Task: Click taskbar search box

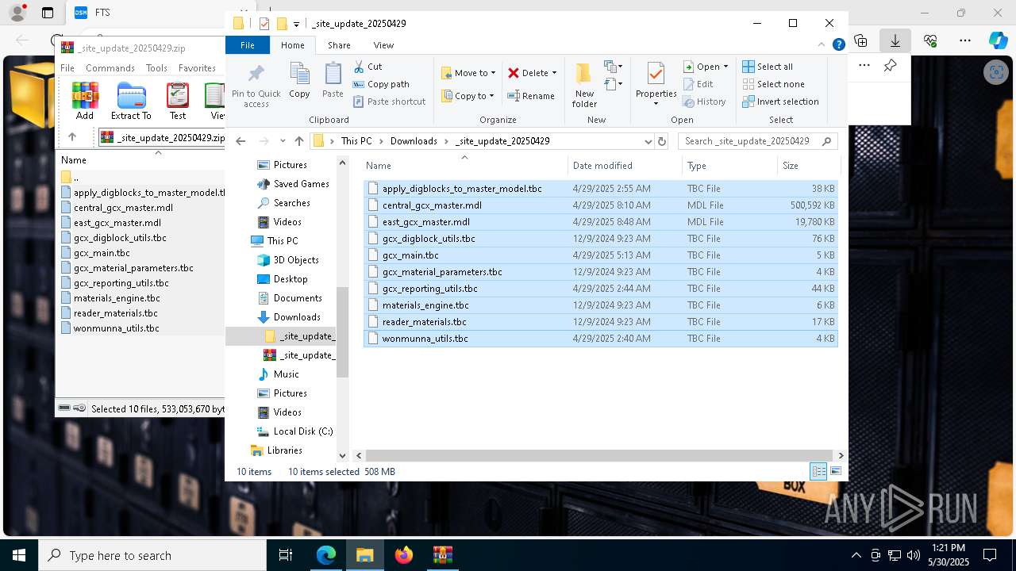Action: coord(152,555)
